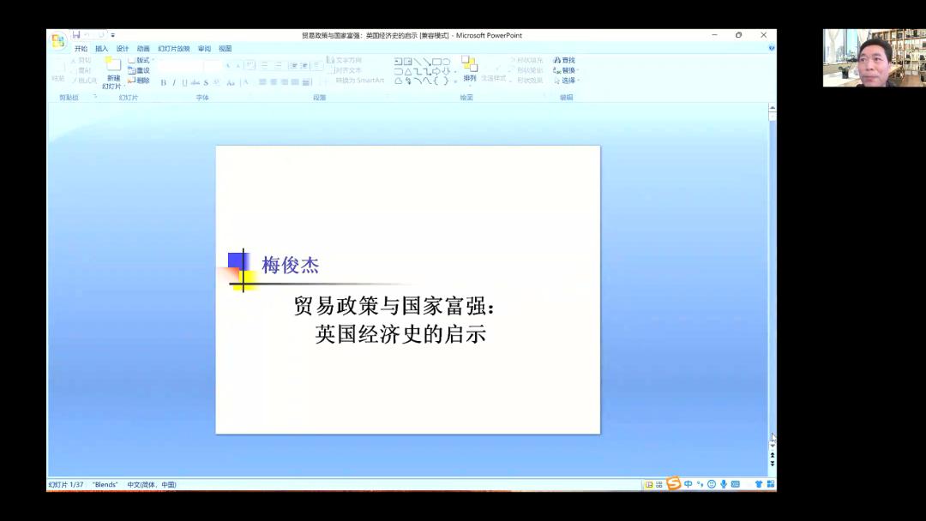Click the 查找 find button
Screen dimensions: 926x521
[x=564, y=60]
